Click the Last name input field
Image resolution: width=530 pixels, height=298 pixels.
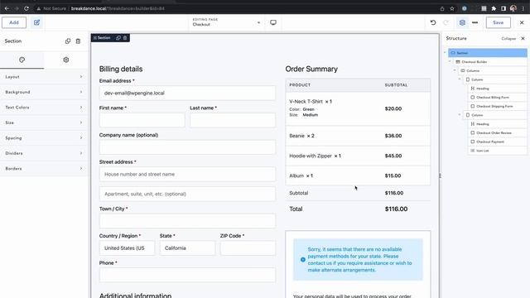click(x=233, y=120)
